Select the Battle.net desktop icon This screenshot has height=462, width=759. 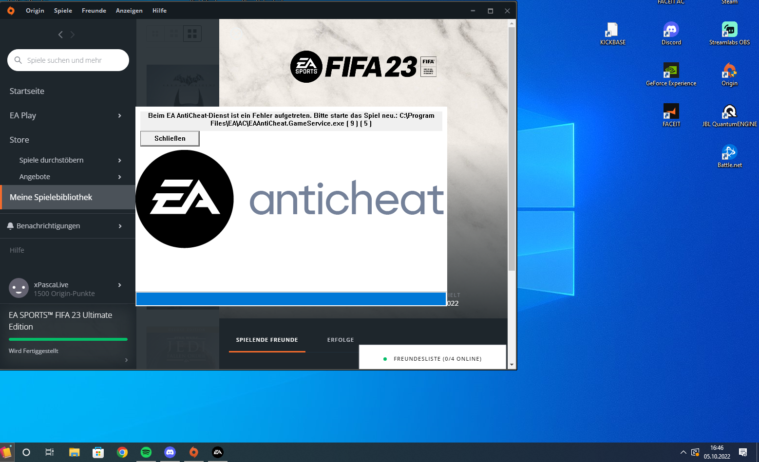(x=730, y=157)
